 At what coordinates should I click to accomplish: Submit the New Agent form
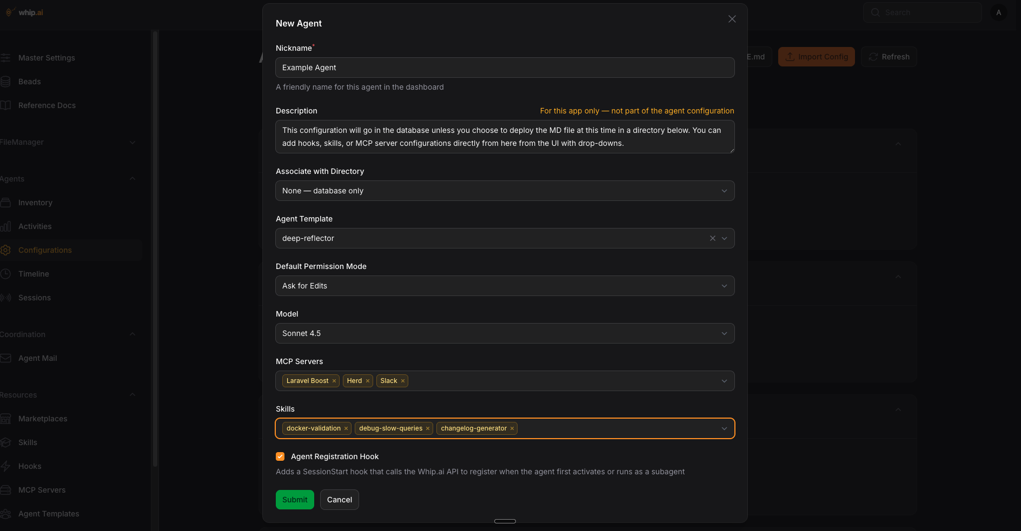pos(295,500)
